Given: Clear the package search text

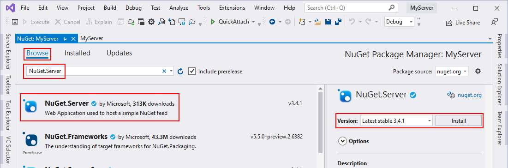Looking at the screenshot, I should 164,71.
